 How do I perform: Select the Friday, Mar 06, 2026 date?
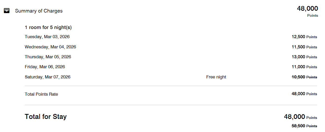(45, 67)
